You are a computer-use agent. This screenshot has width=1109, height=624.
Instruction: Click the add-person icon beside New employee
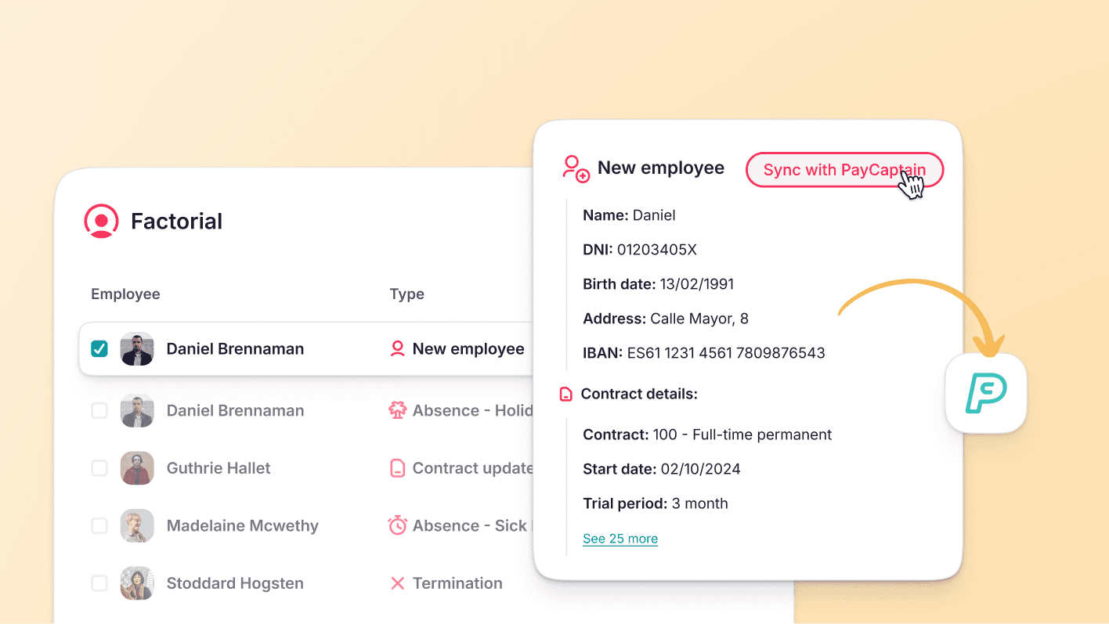pos(574,168)
